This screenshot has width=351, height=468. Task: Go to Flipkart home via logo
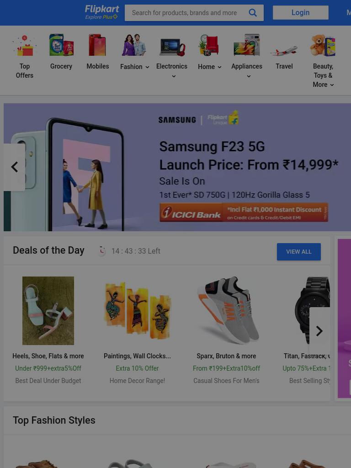[101, 12]
